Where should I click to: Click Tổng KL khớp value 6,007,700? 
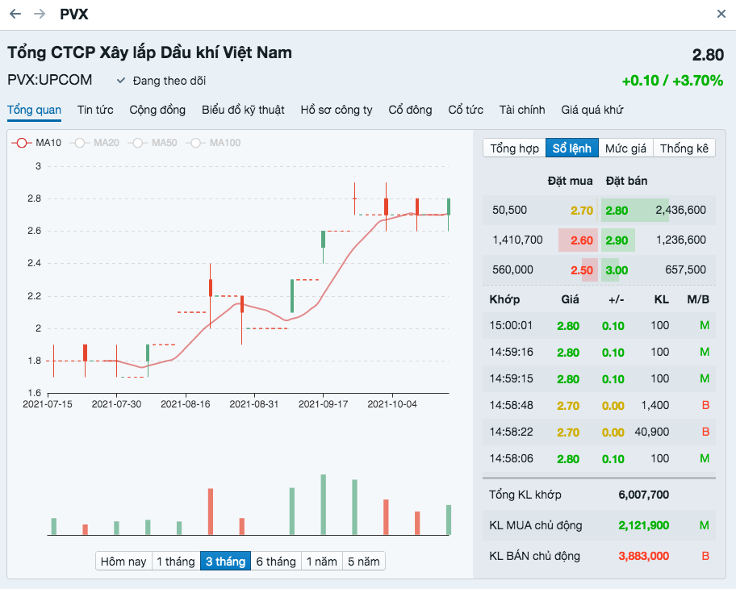(x=643, y=495)
